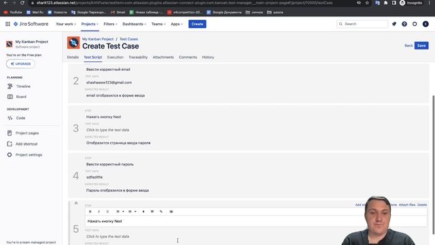Click the My Kanban Project avatar in sidebar
The image size is (435, 245).
click(10, 44)
